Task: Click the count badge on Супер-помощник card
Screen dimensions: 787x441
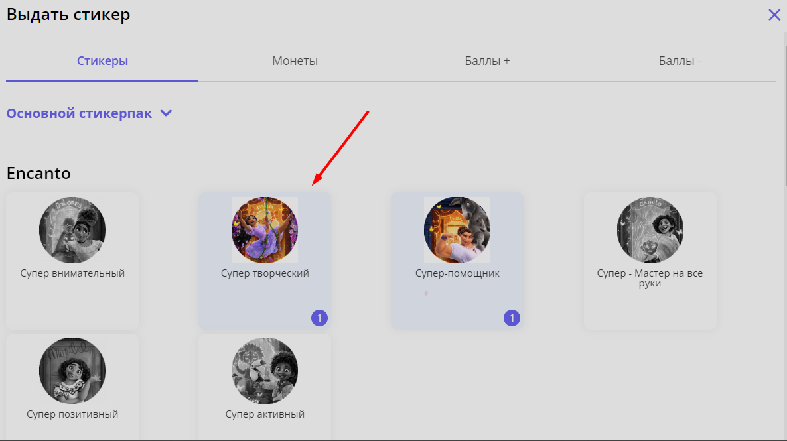Action: (512, 318)
